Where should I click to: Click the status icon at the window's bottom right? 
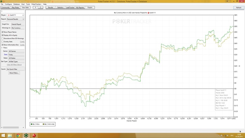click(x=240, y=131)
